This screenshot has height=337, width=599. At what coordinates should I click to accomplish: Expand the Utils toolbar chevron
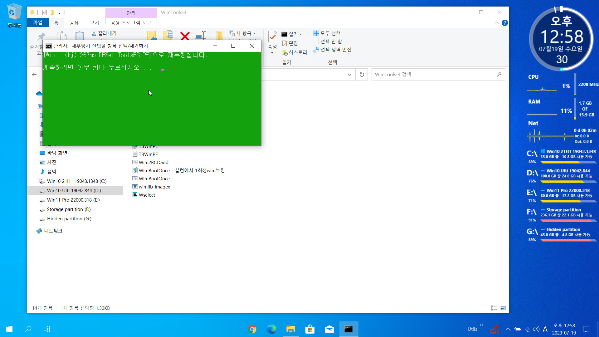coord(481,325)
